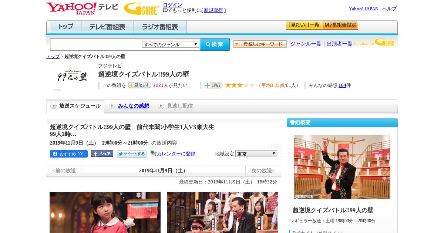This screenshot has height=233, width=444.
Task: Open the ラジオ番組表 navigation tab
Action: (160, 27)
